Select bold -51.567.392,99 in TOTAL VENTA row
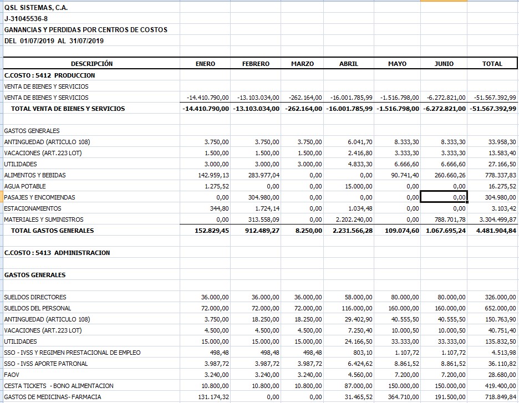Viewport: 519px width, 403px height. (492, 109)
